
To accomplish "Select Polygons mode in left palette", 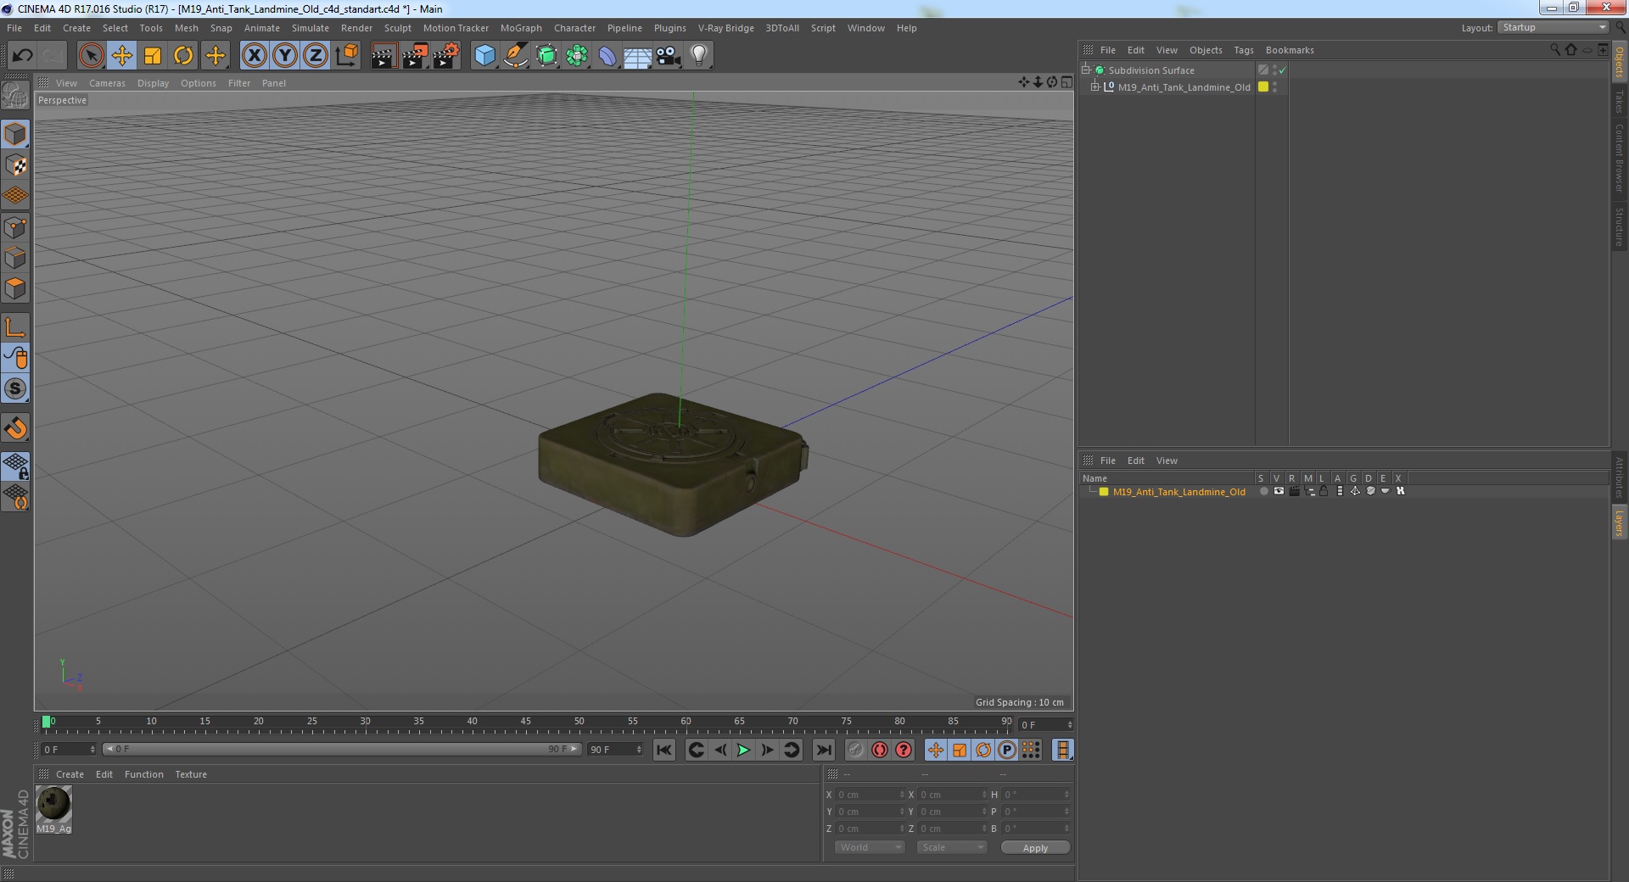I will tap(15, 288).
